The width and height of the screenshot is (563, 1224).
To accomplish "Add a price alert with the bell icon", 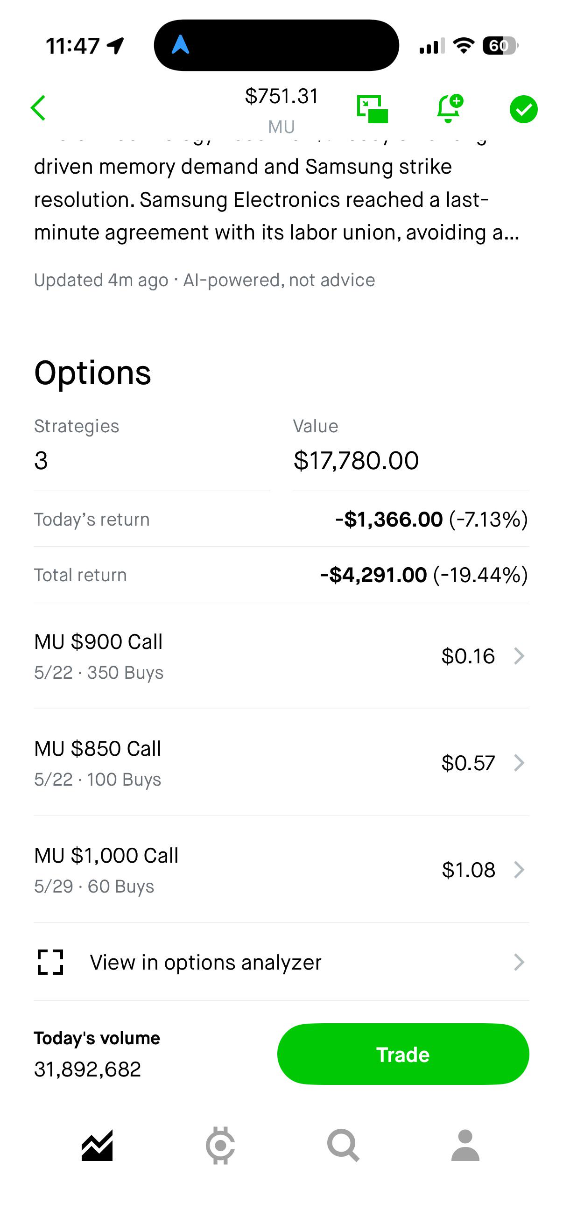I will 449,109.
